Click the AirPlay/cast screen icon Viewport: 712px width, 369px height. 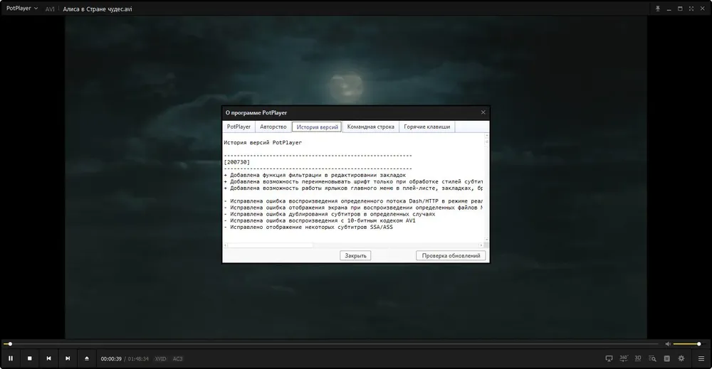[609, 358]
